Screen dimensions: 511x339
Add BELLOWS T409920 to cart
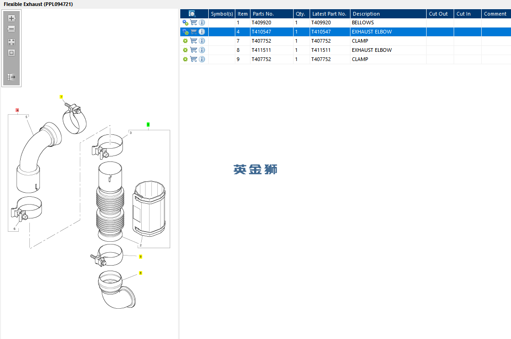click(x=194, y=22)
